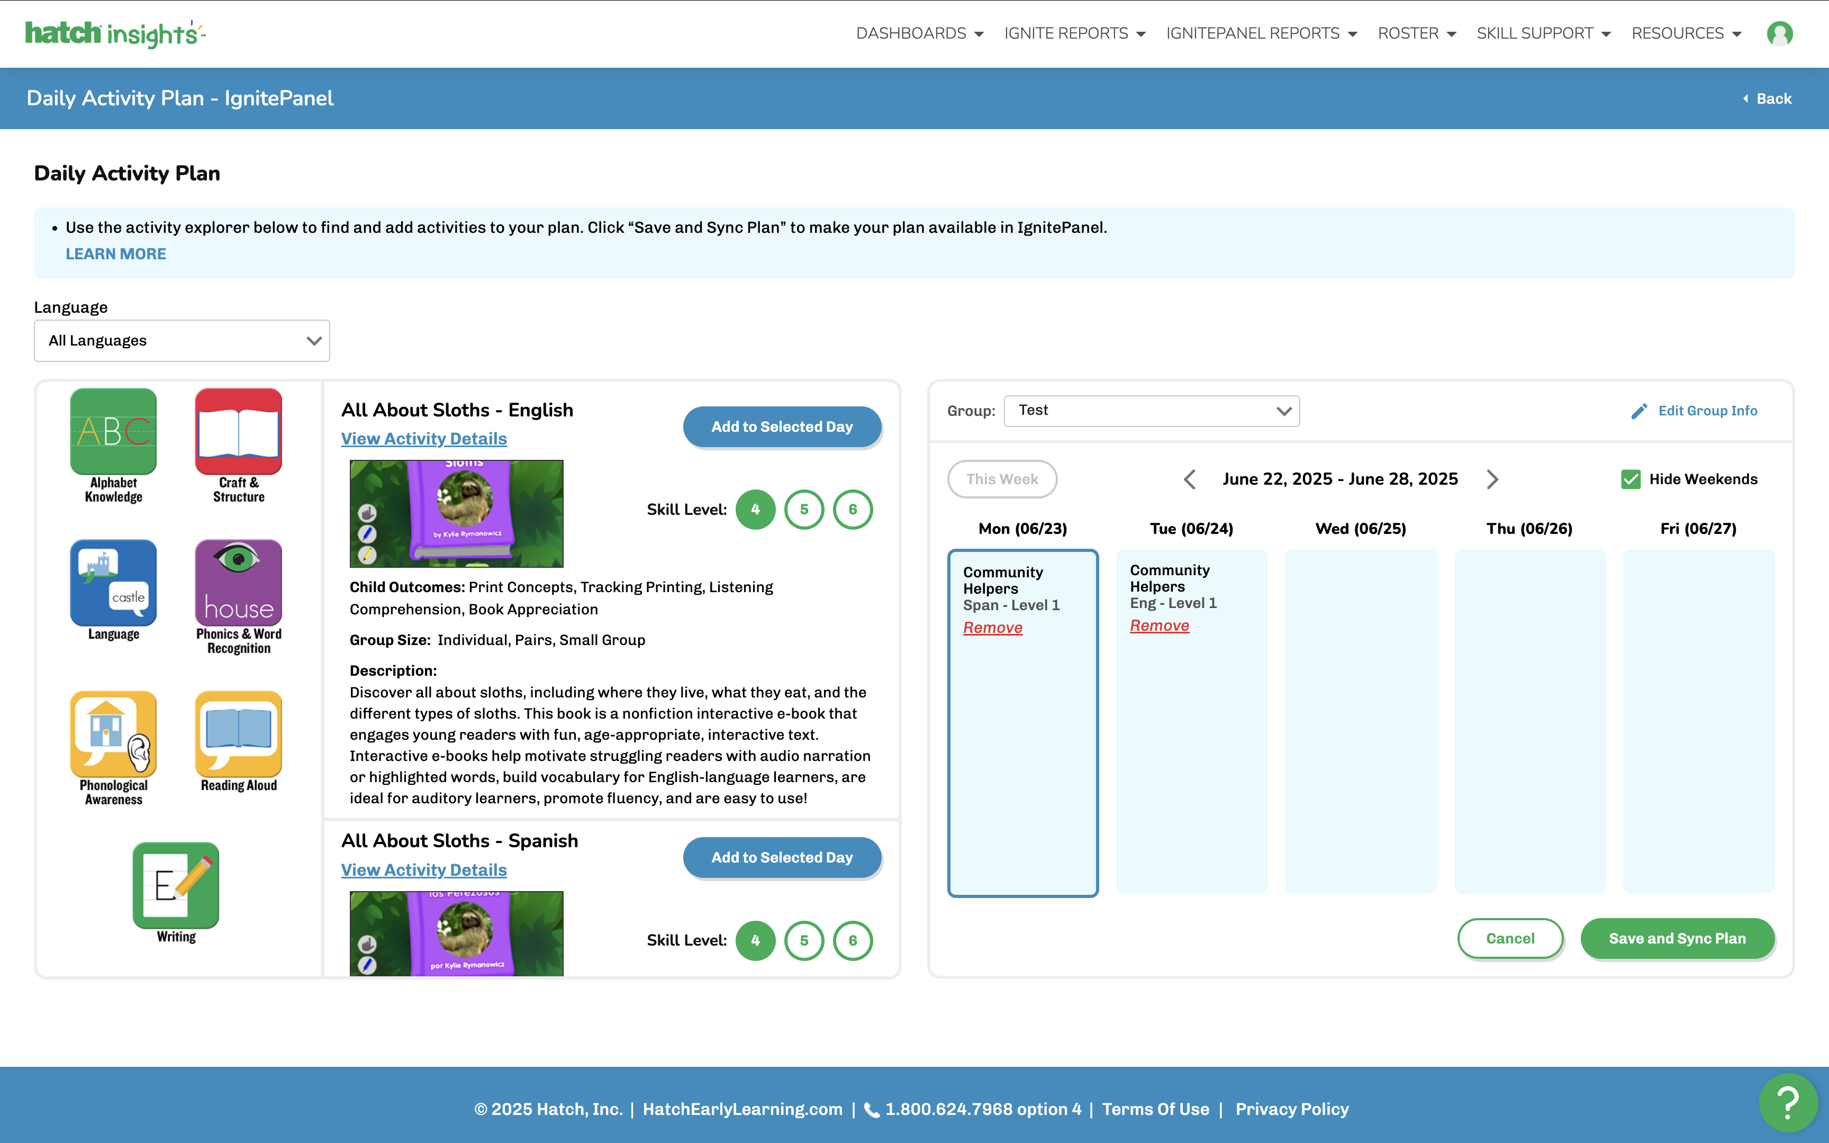The image size is (1829, 1143).
Task: Select Skill Level 5 for All About Sloths English
Action: [x=804, y=510]
